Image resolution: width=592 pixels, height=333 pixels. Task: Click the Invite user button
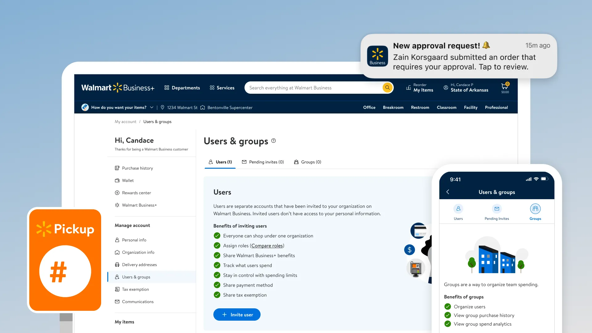237,314
